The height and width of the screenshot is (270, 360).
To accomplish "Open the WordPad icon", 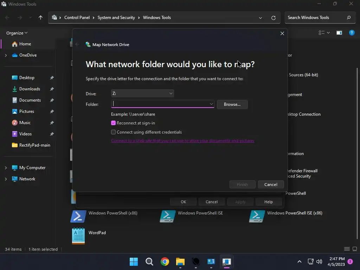I will tap(78, 236).
